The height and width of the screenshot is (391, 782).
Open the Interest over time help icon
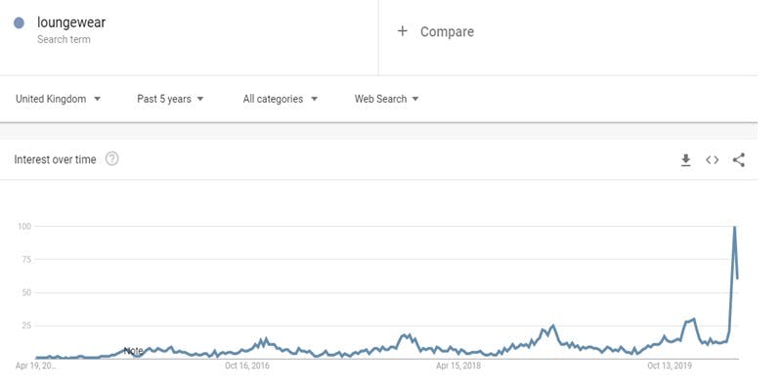pyautogui.click(x=111, y=159)
